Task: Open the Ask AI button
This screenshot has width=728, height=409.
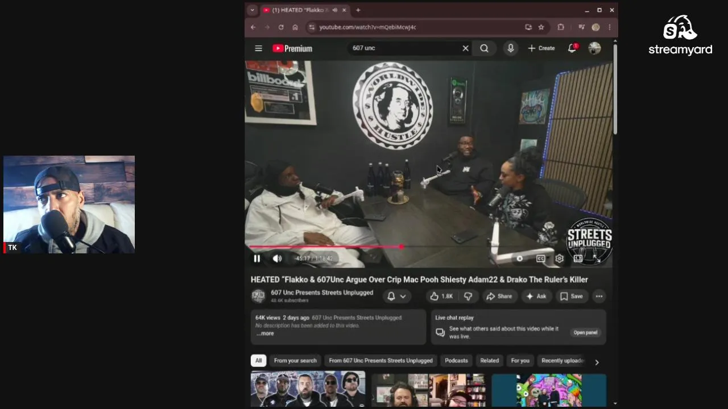Action: click(536, 296)
